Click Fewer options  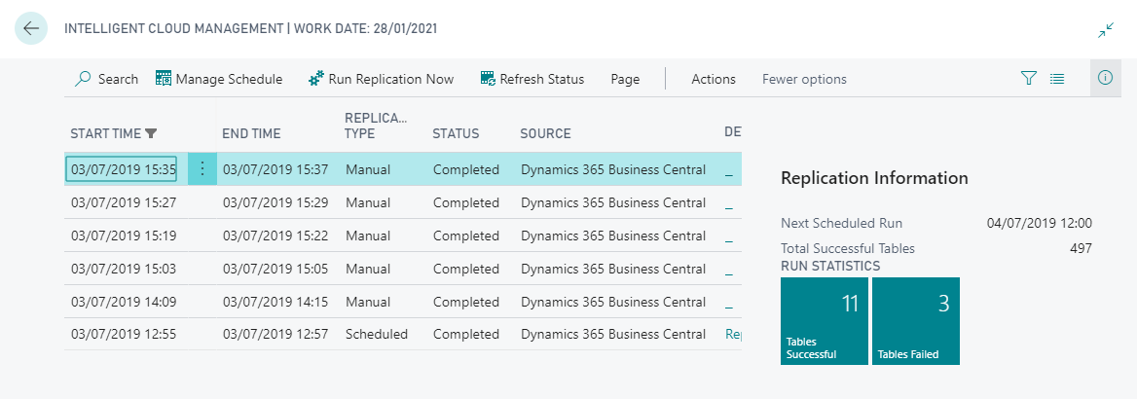(x=804, y=79)
